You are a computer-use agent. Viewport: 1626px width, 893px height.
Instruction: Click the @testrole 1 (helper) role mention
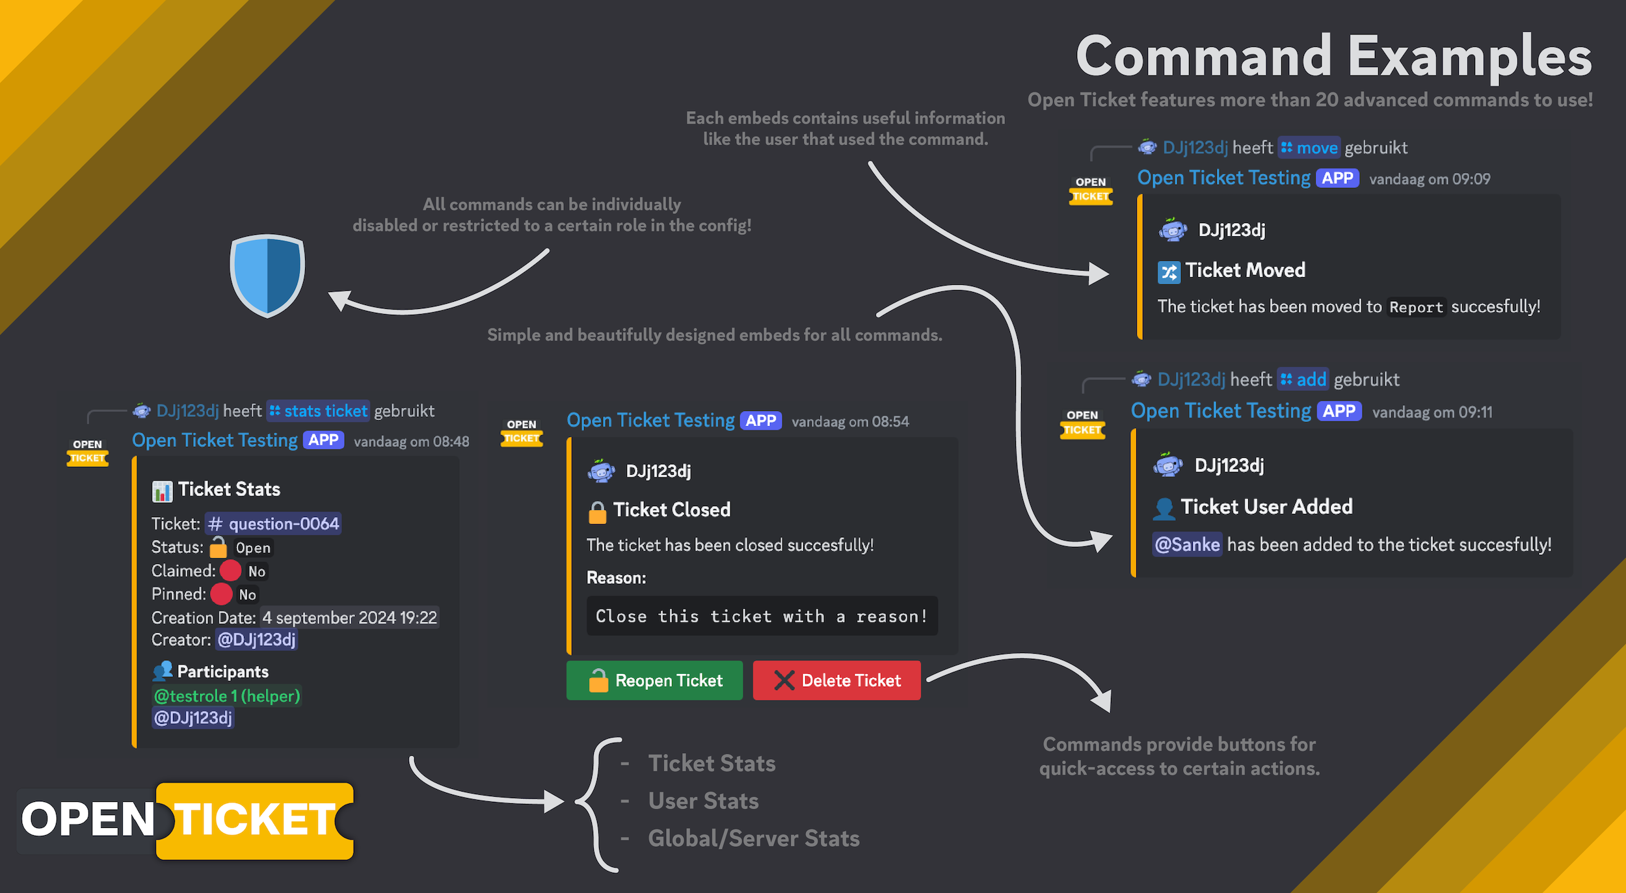[227, 696]
